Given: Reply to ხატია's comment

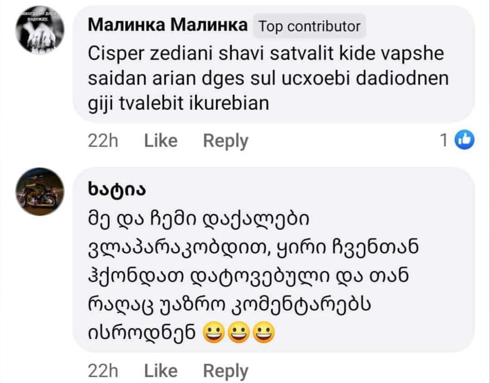Looking at the screenshot, I should (225, 370).
